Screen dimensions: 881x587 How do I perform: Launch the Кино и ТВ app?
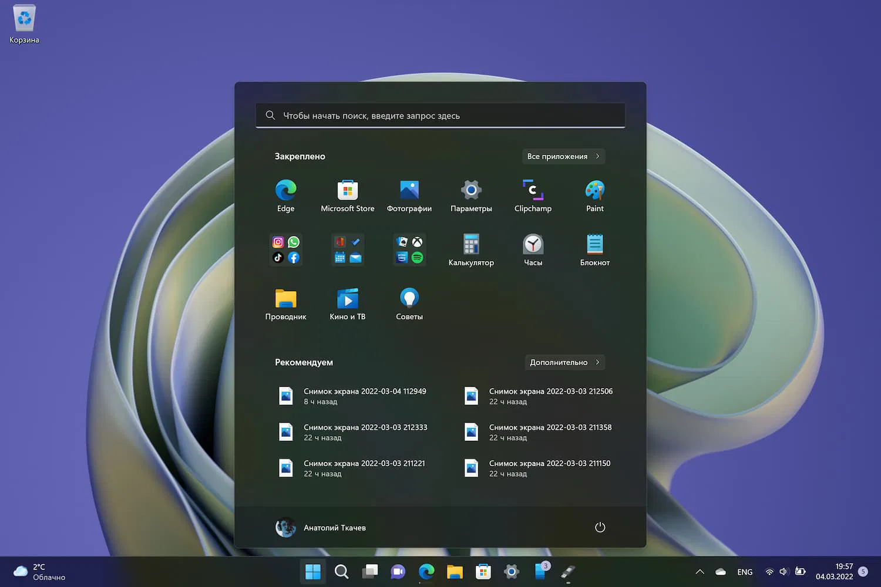[348, 304]
